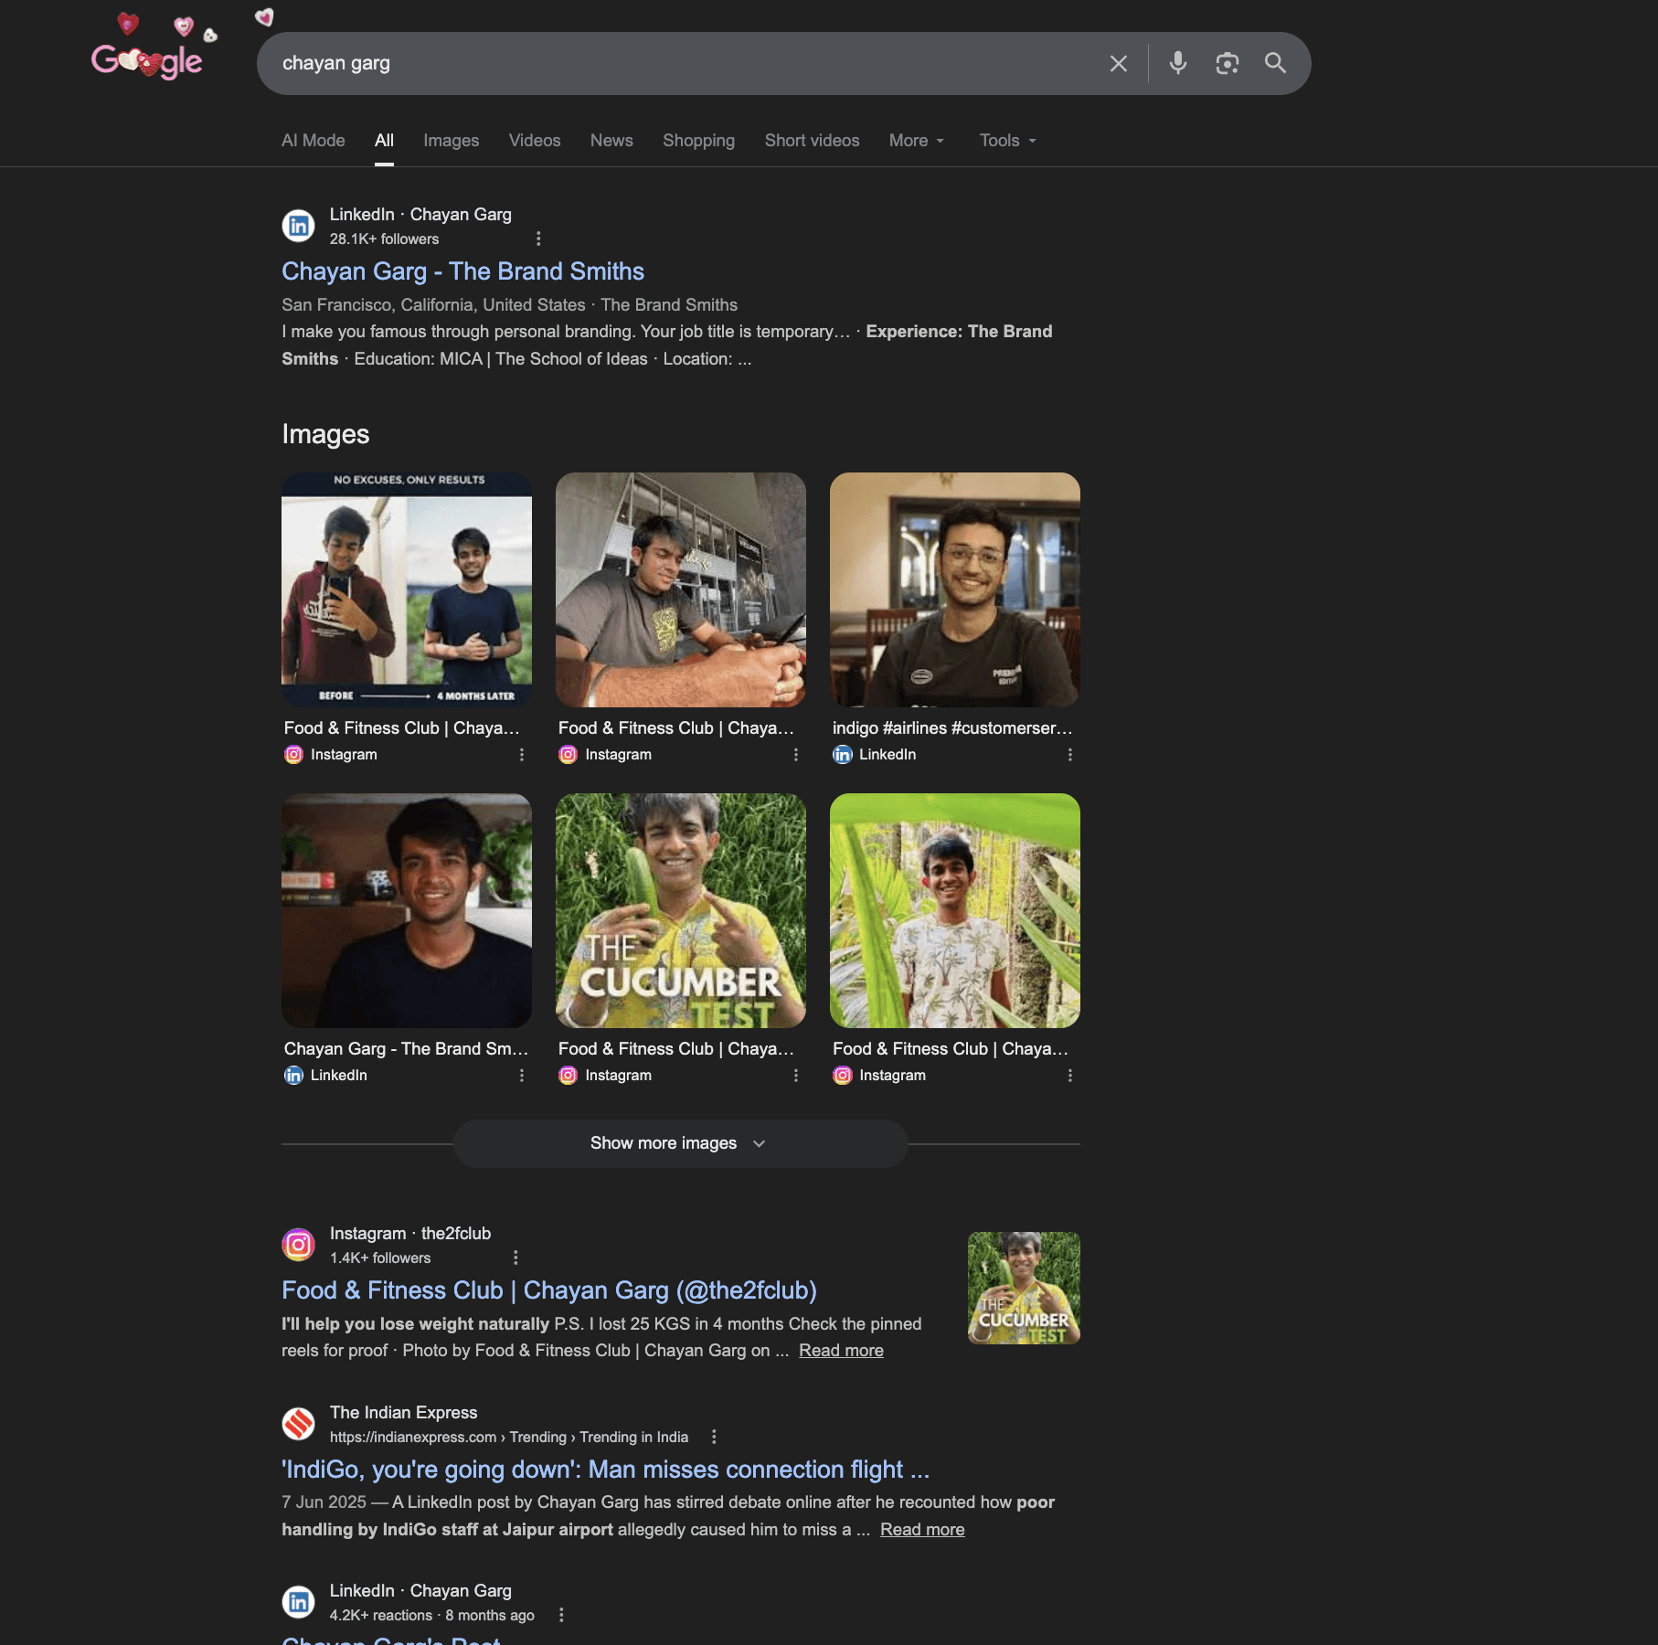Open more options for indigo LinkedIn image
The height and width of the screenshot is (1645, 1658).
1070,755
